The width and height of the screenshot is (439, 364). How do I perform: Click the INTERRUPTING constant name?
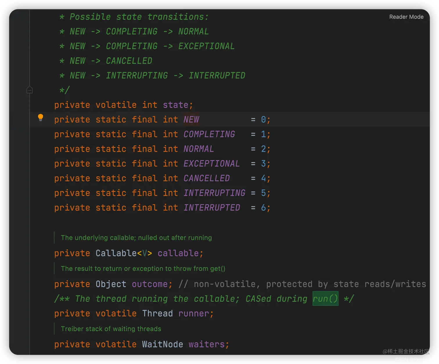click(x=214, y=193)
